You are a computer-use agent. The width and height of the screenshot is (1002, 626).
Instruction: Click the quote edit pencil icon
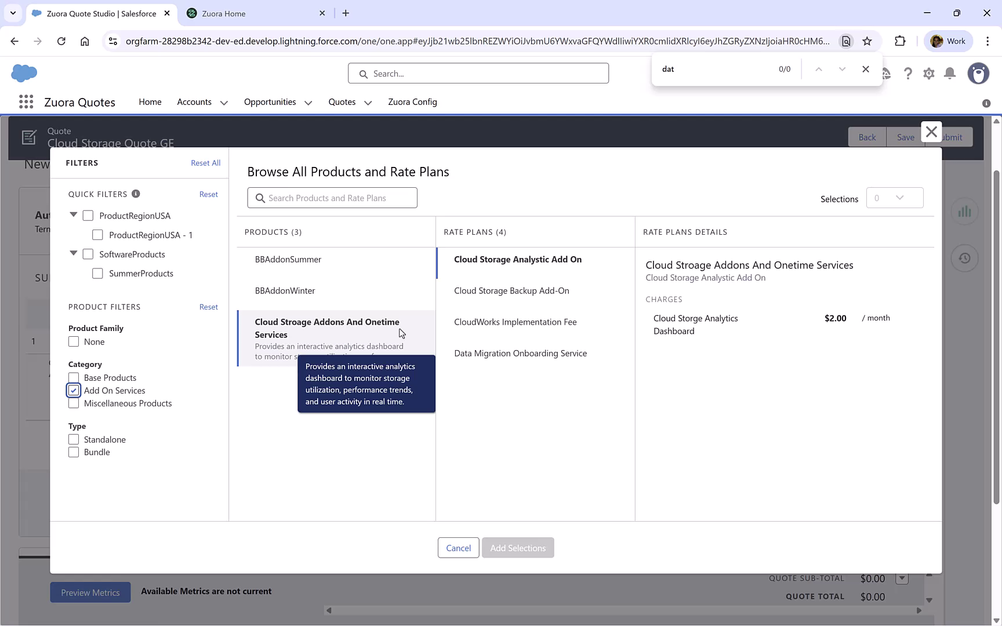[x=29, y=137]
